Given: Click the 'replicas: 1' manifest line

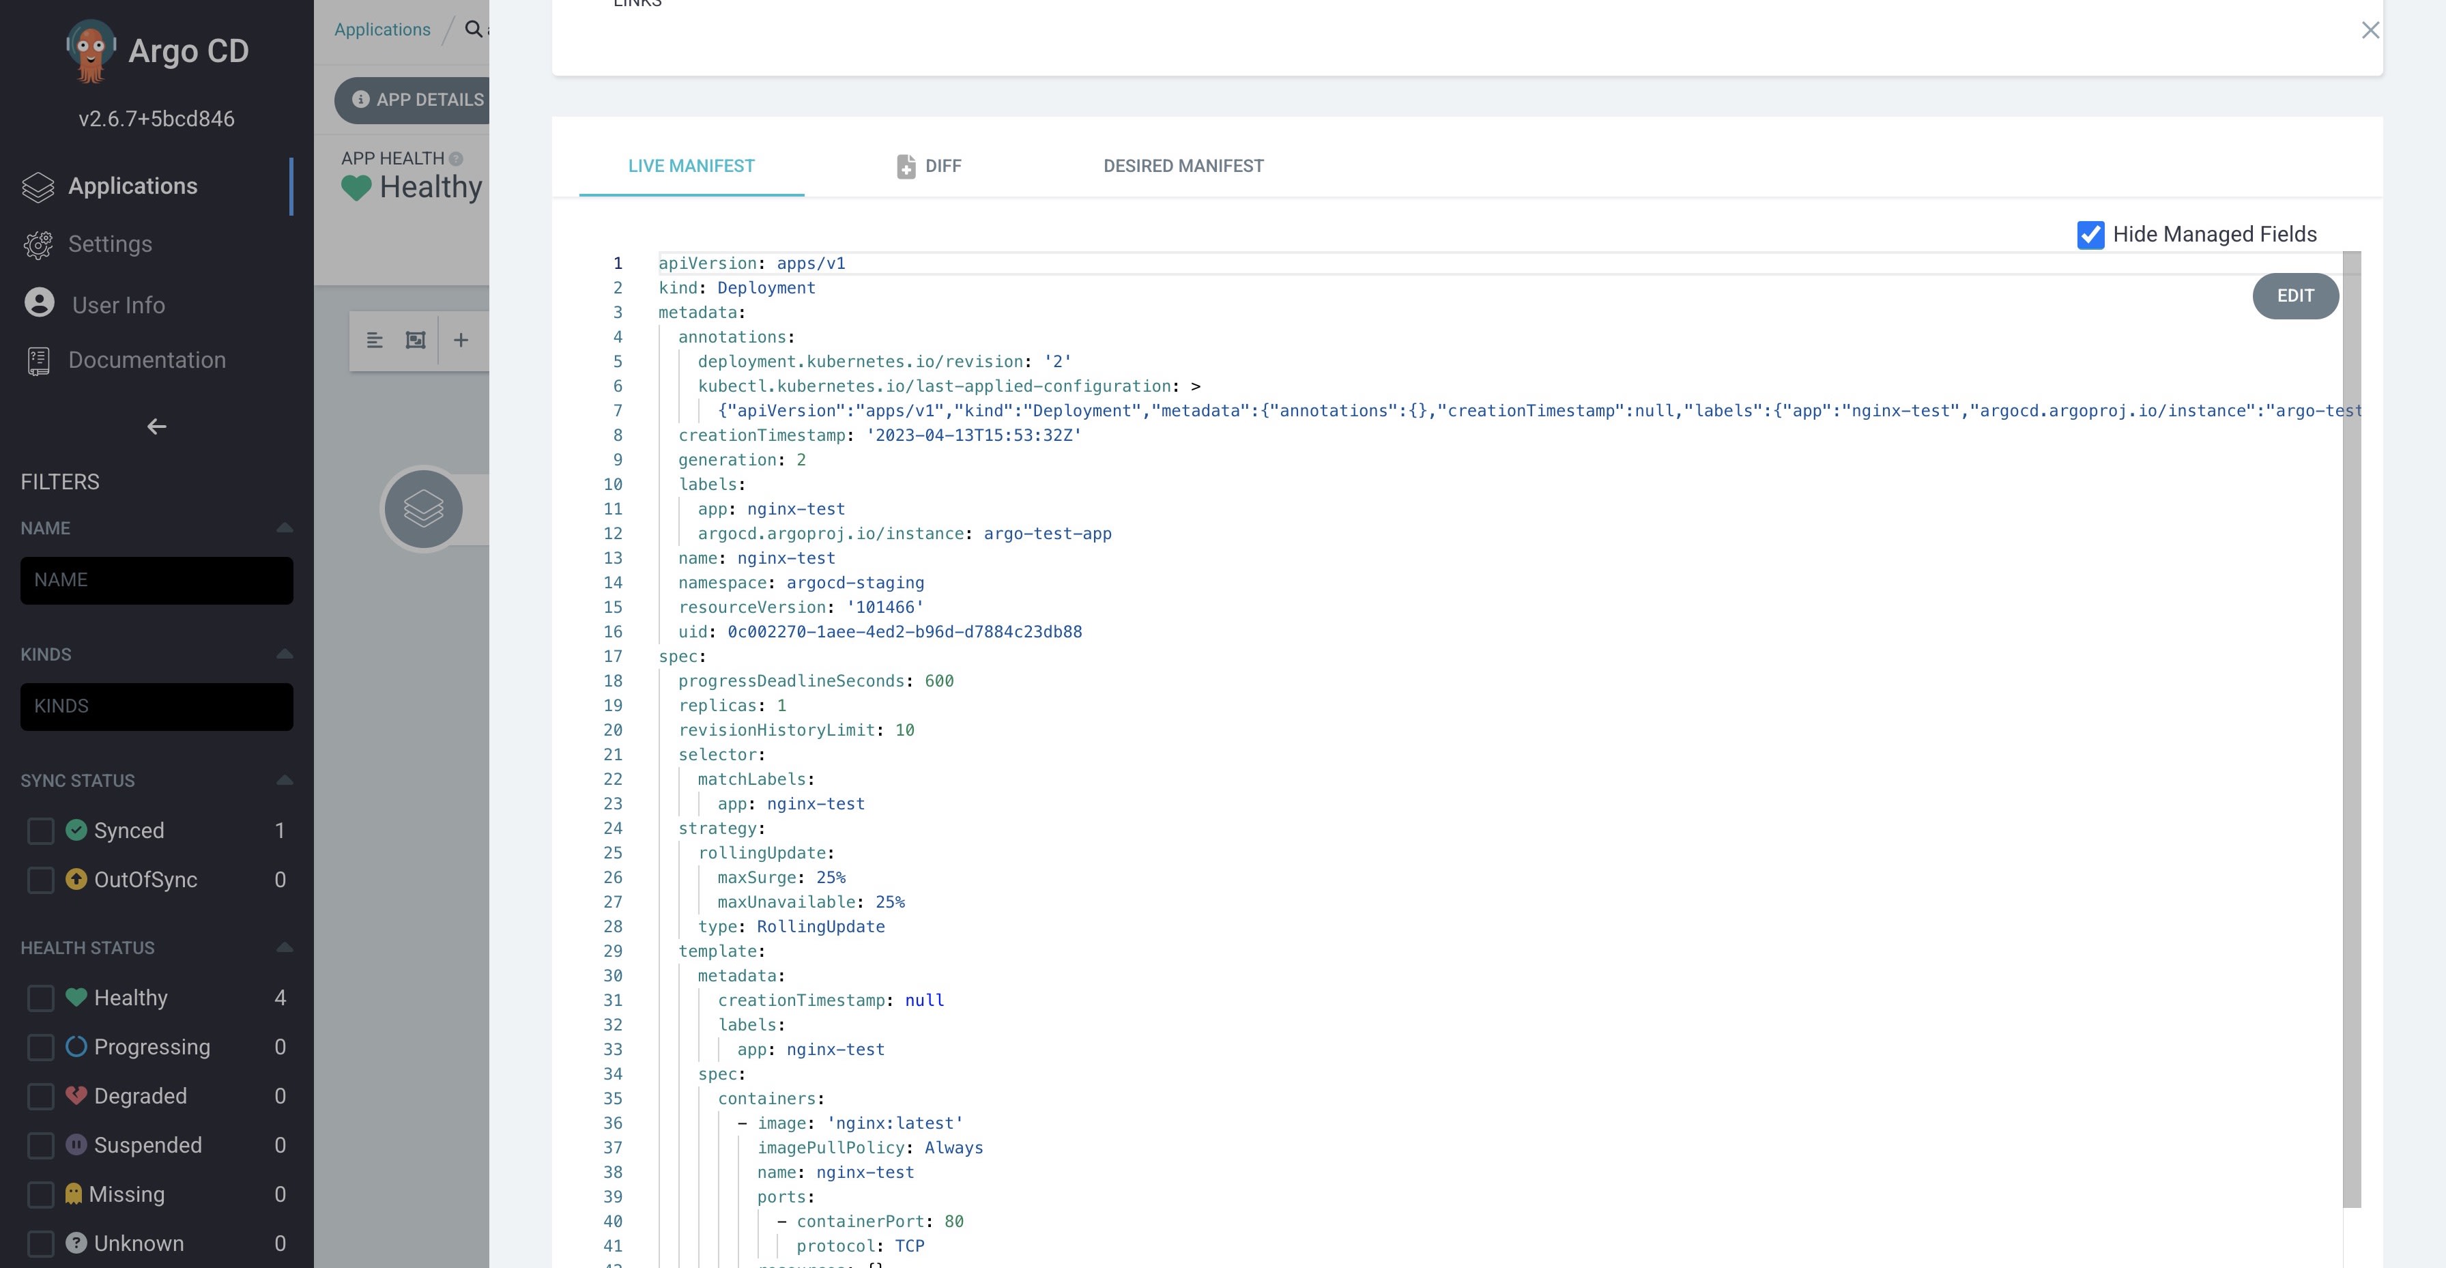Looking at the screenshot, I should click(x=732, y=706).
